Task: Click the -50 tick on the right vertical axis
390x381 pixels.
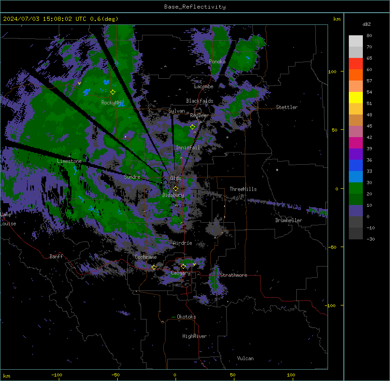Action: [x=333, y=247]
